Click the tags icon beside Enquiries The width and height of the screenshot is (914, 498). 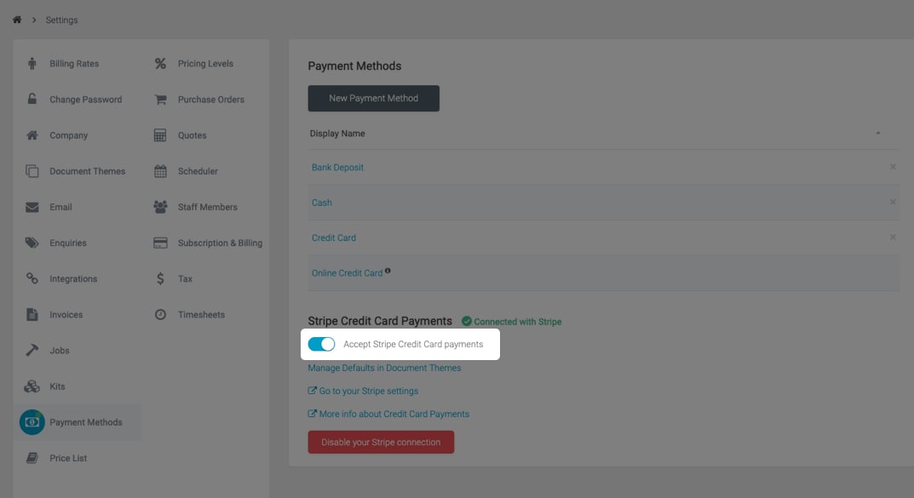pyautogui.click(x=32, y=243)
